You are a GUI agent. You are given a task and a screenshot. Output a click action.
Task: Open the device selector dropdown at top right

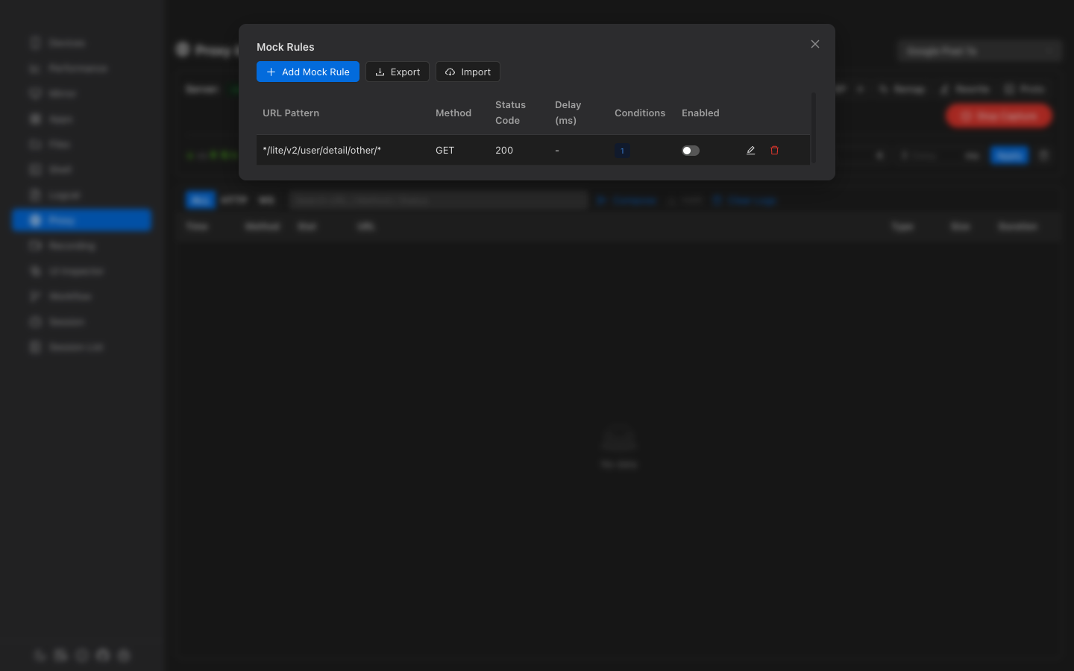tap(978, 51)
